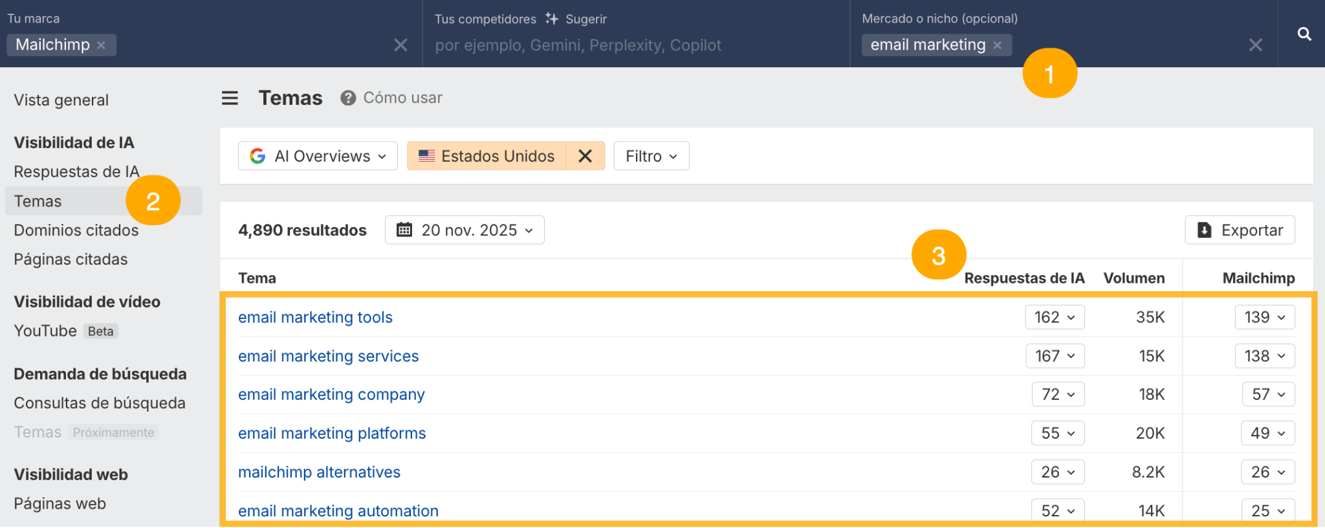Export results with the Exportar button
This screenshot has height=528, width=1325.
click(x=1240, y=230)
